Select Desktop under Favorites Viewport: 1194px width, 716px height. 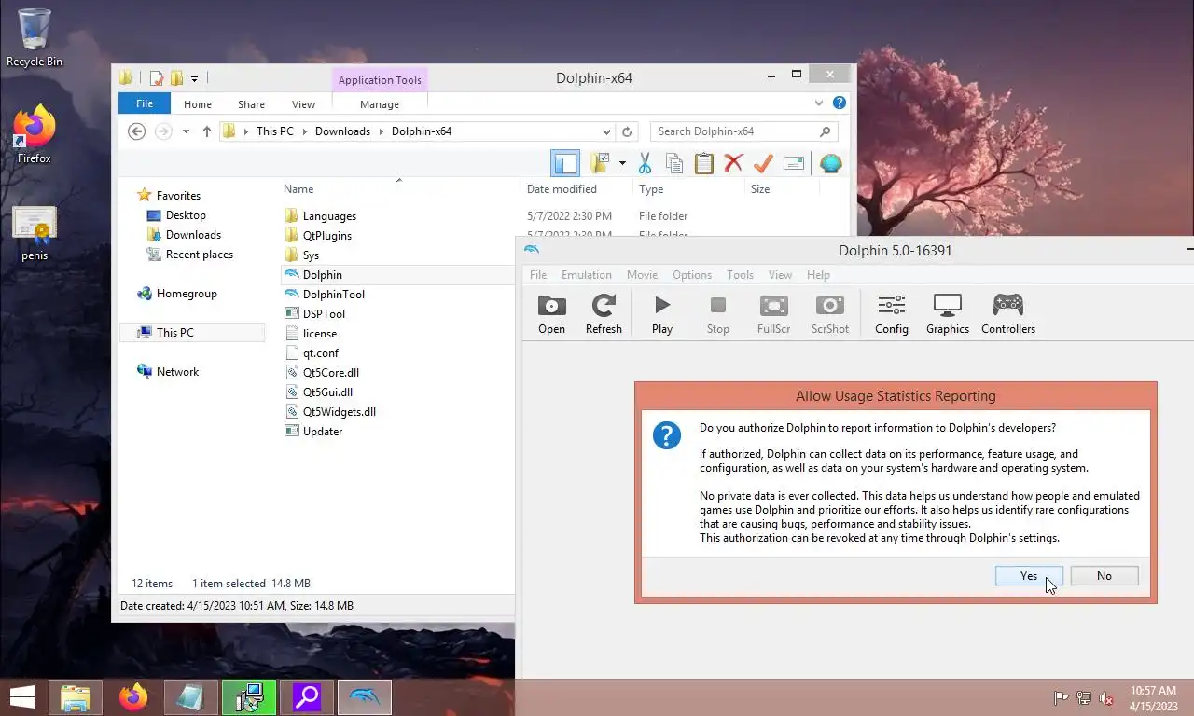(186, 215)
